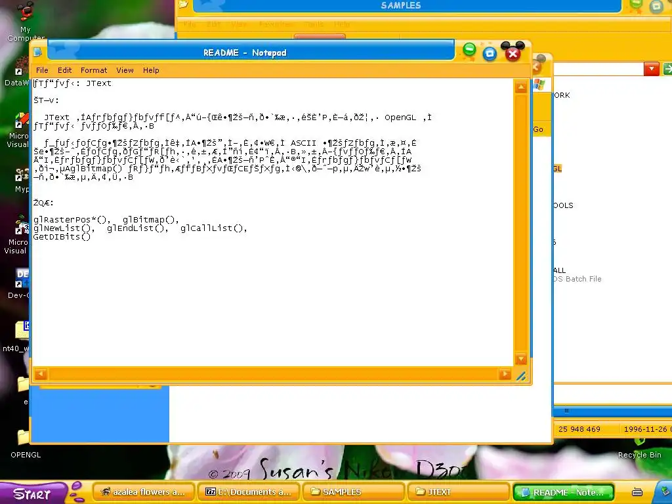672x504 pixels.
Task: Open the Edit menu in Notepad
Action: [x=65, y=70]
